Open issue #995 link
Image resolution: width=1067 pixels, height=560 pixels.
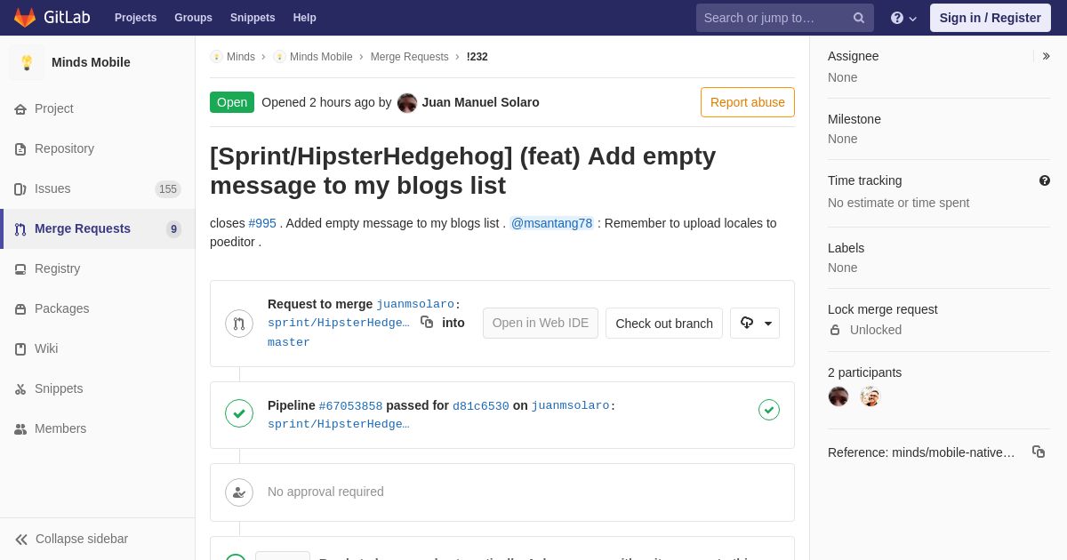[262, 223]
